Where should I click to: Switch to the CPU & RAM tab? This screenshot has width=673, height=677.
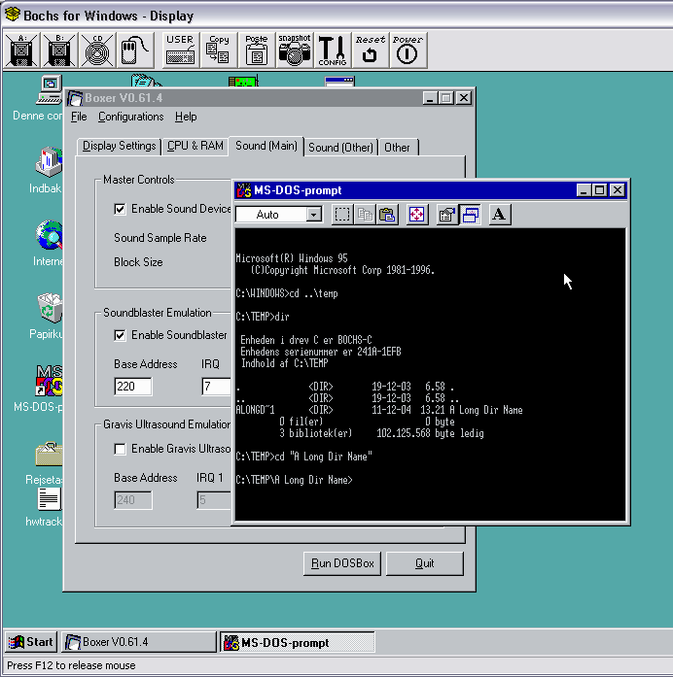coord(195,146)
